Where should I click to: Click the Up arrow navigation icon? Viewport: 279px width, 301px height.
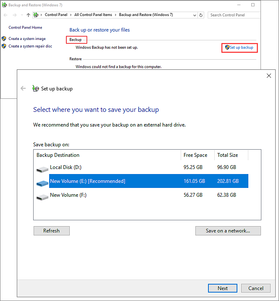coord(29,15)
